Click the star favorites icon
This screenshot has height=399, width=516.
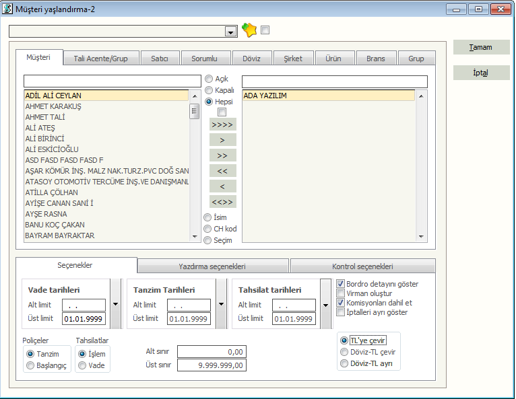(x=249, y=30)
